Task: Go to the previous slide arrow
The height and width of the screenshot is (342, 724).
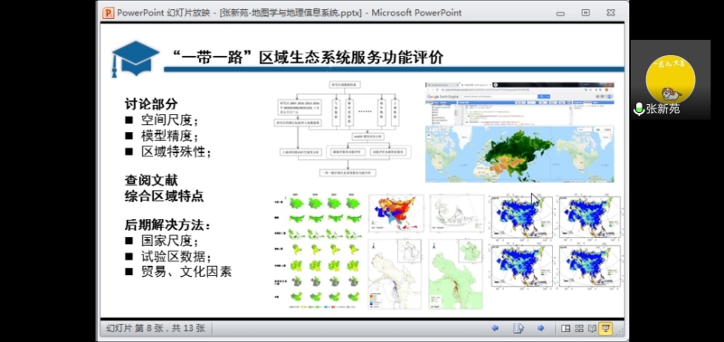Action: pos(495,328)
